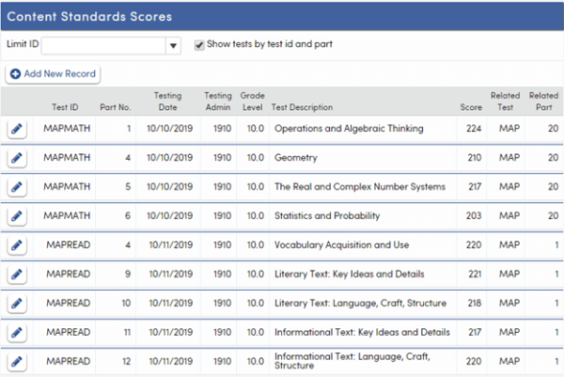
Task: Edit the Vocabulary Acquisition and Use record
Action: point(17,245)
